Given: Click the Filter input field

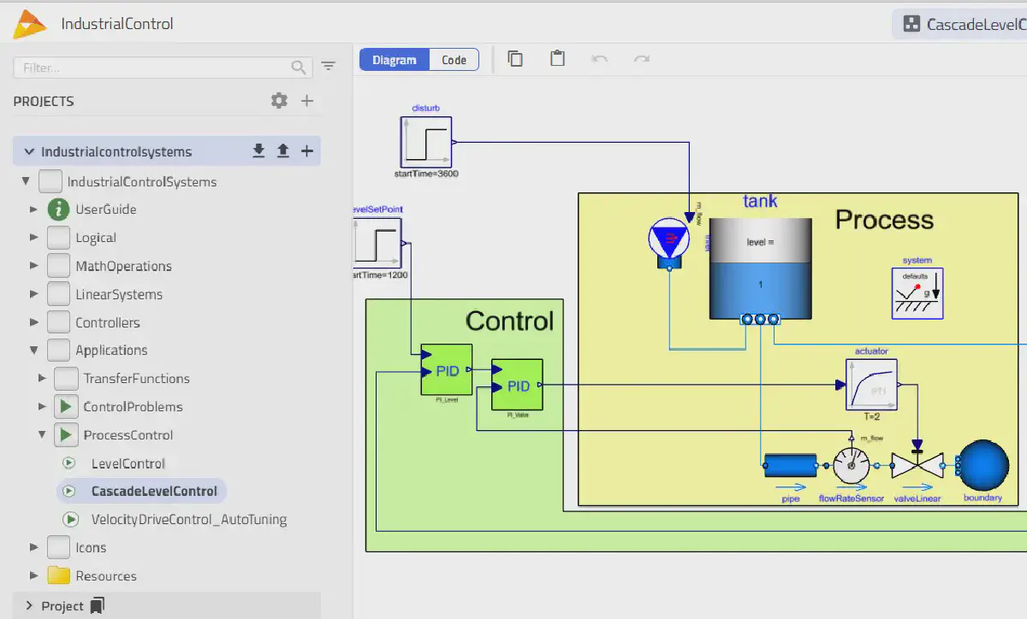Looking at the screenshot, I should tap(163, 67).
